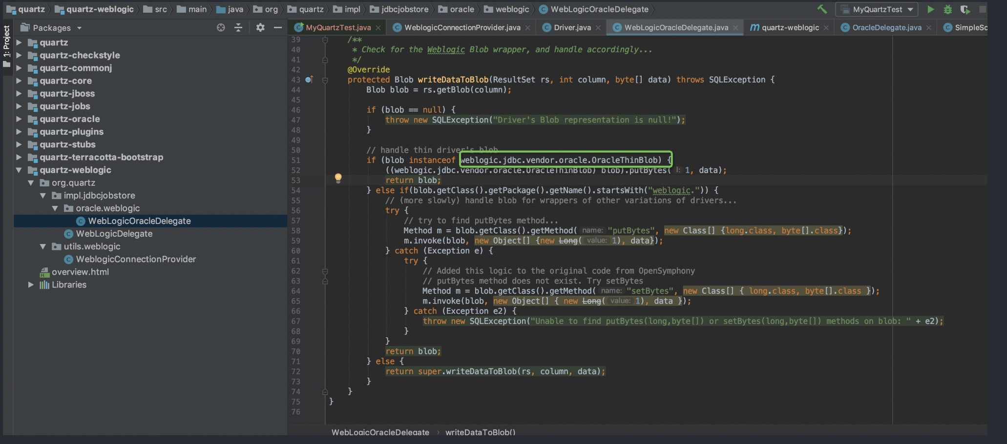Expand the quartz-commonj module

point(19,68)
